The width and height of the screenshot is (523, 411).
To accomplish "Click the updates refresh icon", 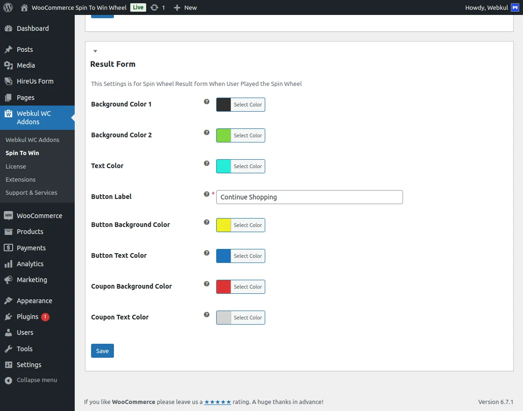I will point(155,7).
